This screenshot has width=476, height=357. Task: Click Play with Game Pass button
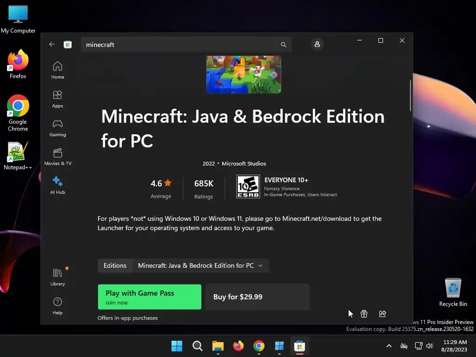click(149, 297)
